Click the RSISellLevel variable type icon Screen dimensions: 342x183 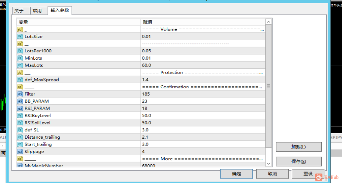point(20,123)
